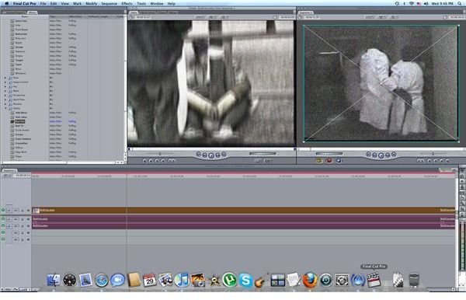Go to next edit in Viewer
Screen dimensions: 466x300
coord(224,155)
